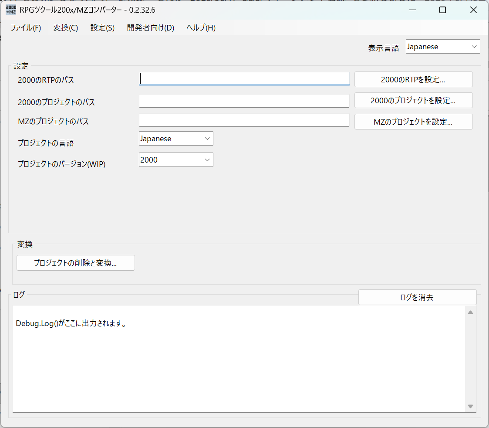Click the 2000のRTPのパス input field
The height and width of the screenshot is (428, 489).
click(x=244, y=78)
